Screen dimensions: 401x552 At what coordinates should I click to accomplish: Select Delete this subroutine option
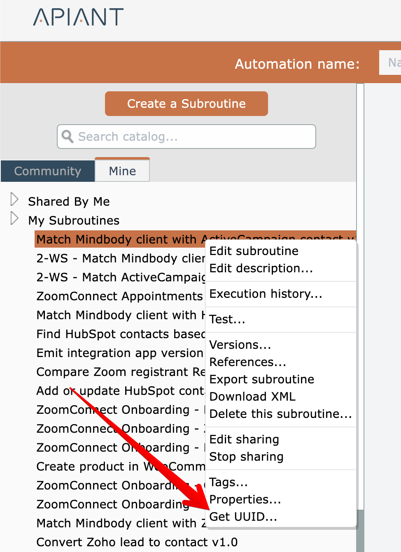280,414
